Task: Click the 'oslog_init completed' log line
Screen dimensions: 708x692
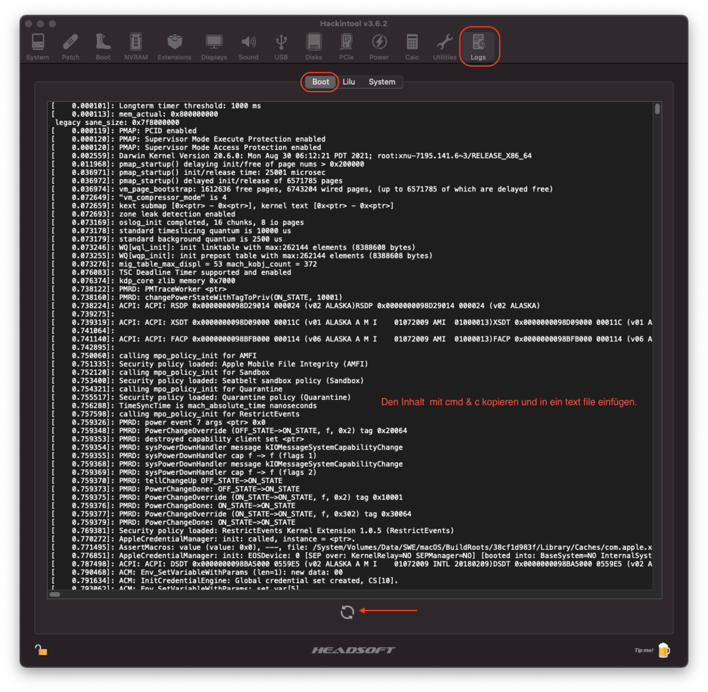Action: click(x=178, y=222)
